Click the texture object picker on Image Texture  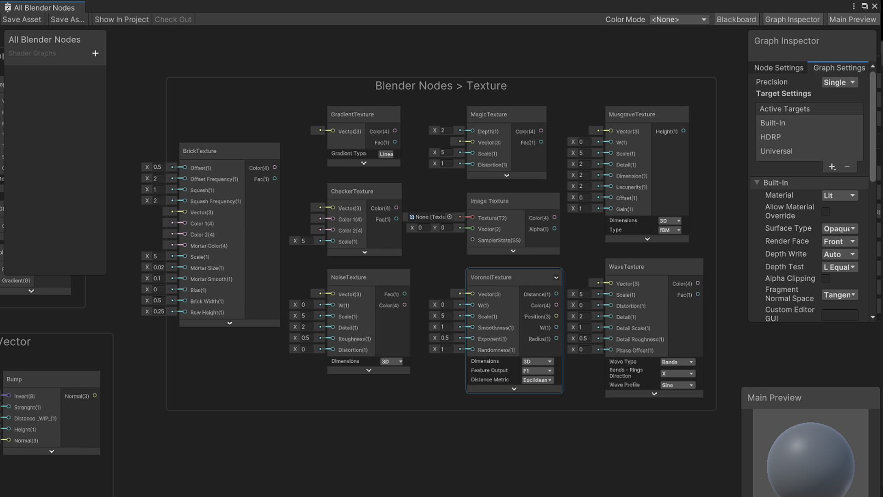[x=450, y=217]
